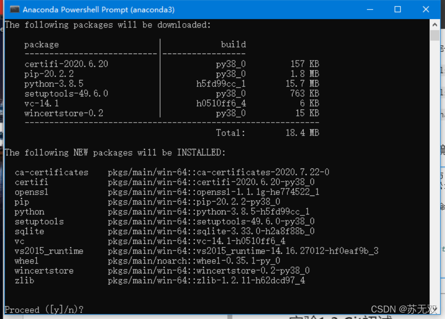The image size is (445, 319).
Task: Click the 'ca-certificates' package name
Action: pyautogui.click(x=51, y=172)
